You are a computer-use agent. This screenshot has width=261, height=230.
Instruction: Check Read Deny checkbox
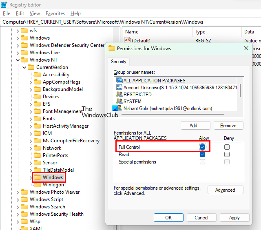click(227, 155)
